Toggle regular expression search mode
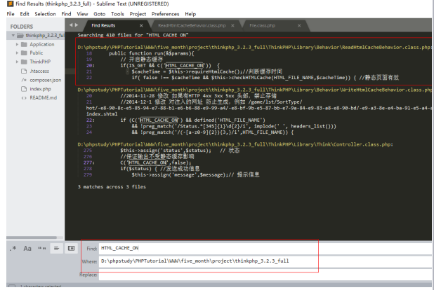Viewport: 434px width, 290px height. (13, 248)
